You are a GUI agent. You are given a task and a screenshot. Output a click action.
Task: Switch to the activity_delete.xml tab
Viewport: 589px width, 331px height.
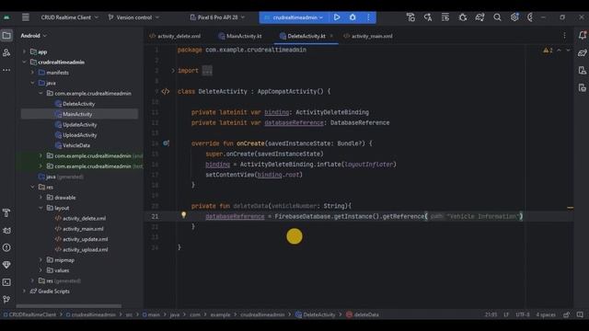175,36
